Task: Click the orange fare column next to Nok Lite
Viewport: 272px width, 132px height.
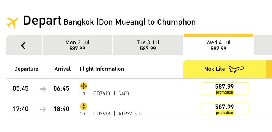Action: click(269, 69)
